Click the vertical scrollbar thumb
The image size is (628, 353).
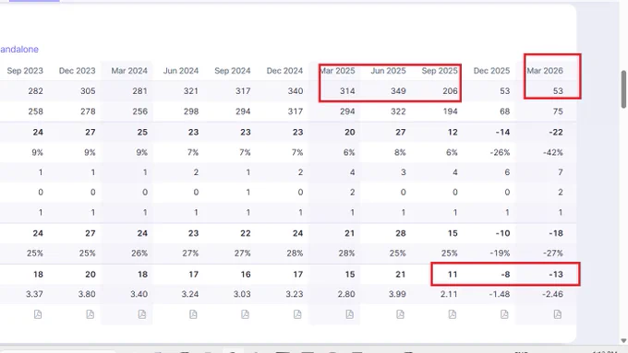623,89
